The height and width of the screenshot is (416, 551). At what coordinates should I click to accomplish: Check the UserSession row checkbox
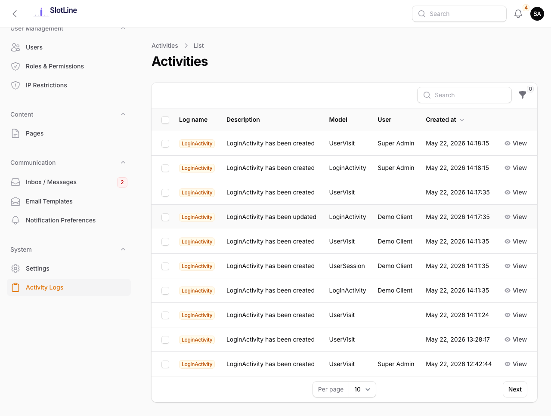(165, 266)
